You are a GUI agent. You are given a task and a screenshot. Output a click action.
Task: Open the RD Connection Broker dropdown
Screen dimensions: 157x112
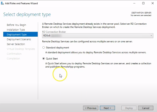coord(98,36)
